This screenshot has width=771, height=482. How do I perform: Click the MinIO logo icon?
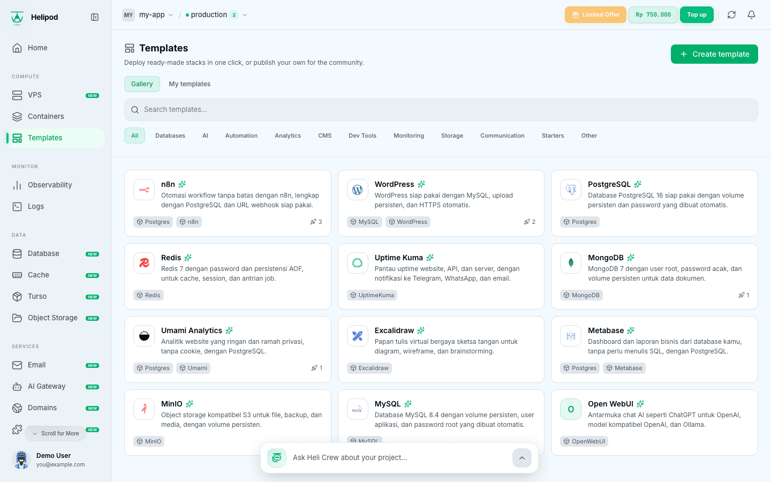pos(144,409)
